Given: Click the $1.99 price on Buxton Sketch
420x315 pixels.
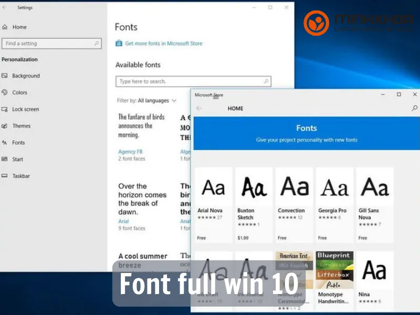Looking at the screenshot, I should [x=243, y=238].
